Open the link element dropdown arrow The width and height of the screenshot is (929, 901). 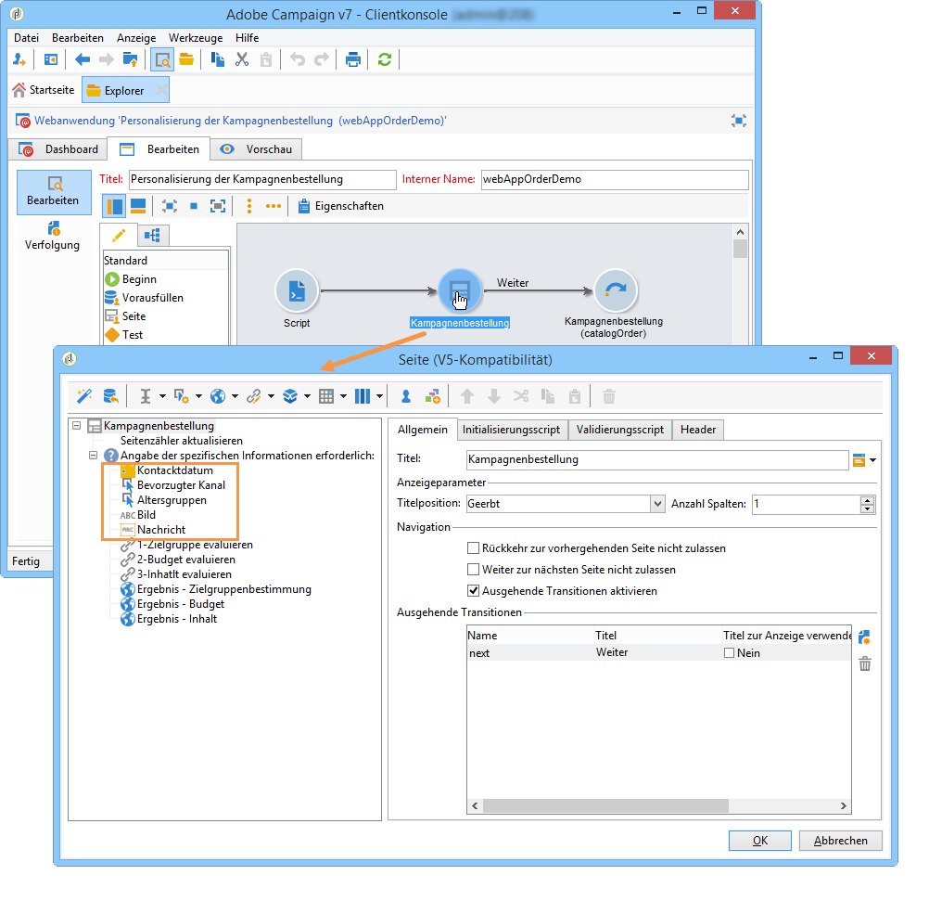coord(271,396)
